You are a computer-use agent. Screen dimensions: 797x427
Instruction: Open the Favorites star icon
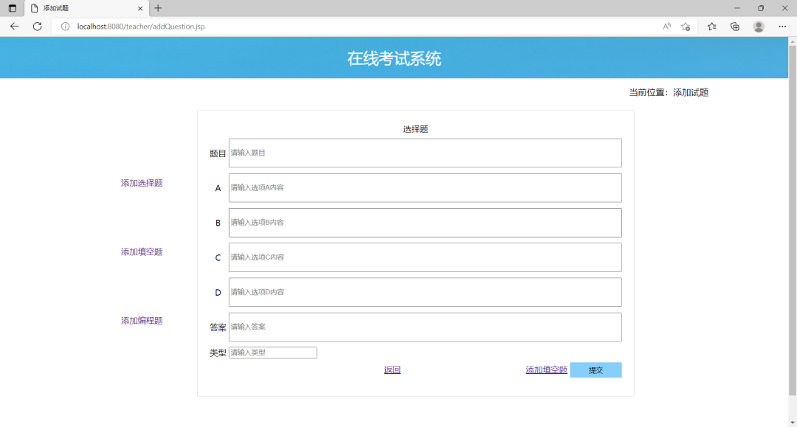(685, 26)
